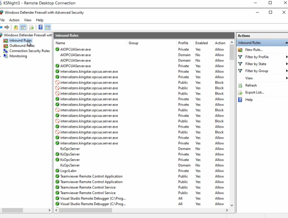Select Windows Defender Firewall root node
Viewport: 288px width, 218px height.
(28, 35)
